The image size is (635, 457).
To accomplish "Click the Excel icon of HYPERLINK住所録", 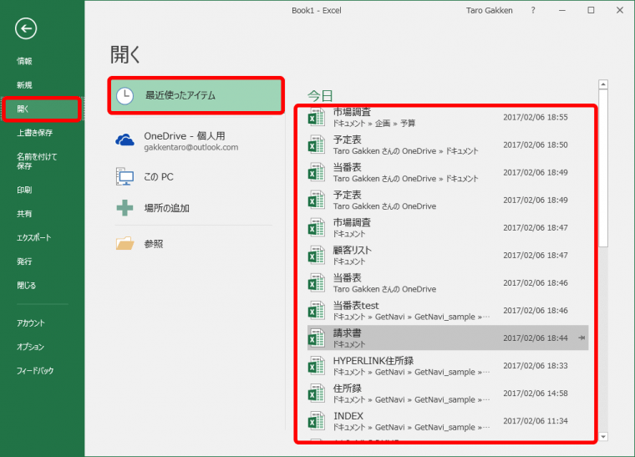I will pos(317,366).
